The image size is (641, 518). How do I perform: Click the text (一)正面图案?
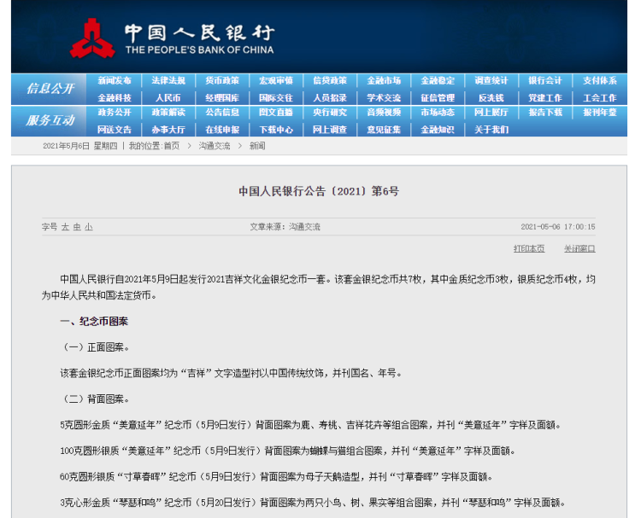(94, 347)
